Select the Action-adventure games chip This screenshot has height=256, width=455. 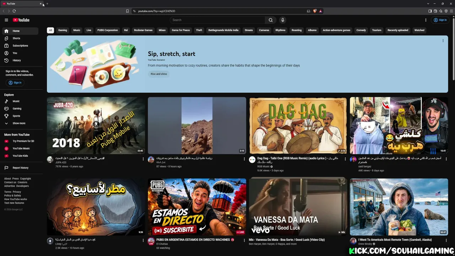[x=336, y=30]
